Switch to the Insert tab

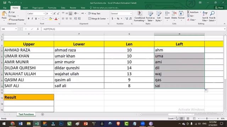pos(25,8)
